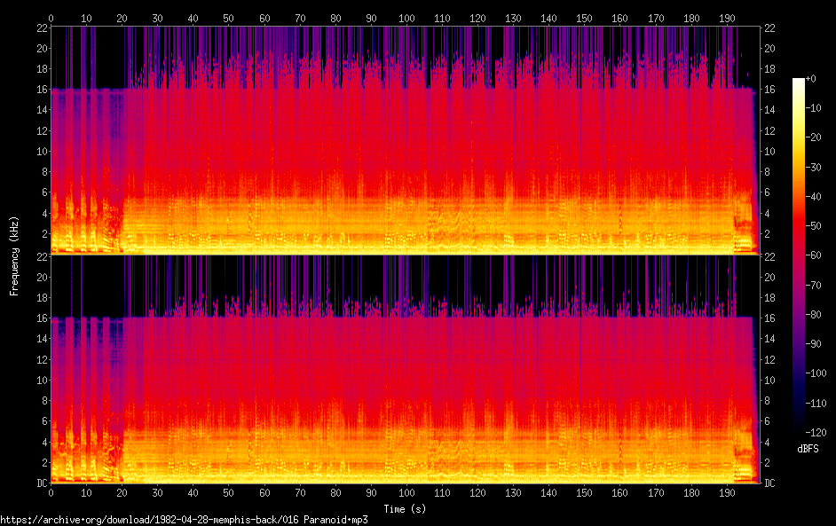
Task: Click "20" on the top time axis
Action: coord(122,18)
